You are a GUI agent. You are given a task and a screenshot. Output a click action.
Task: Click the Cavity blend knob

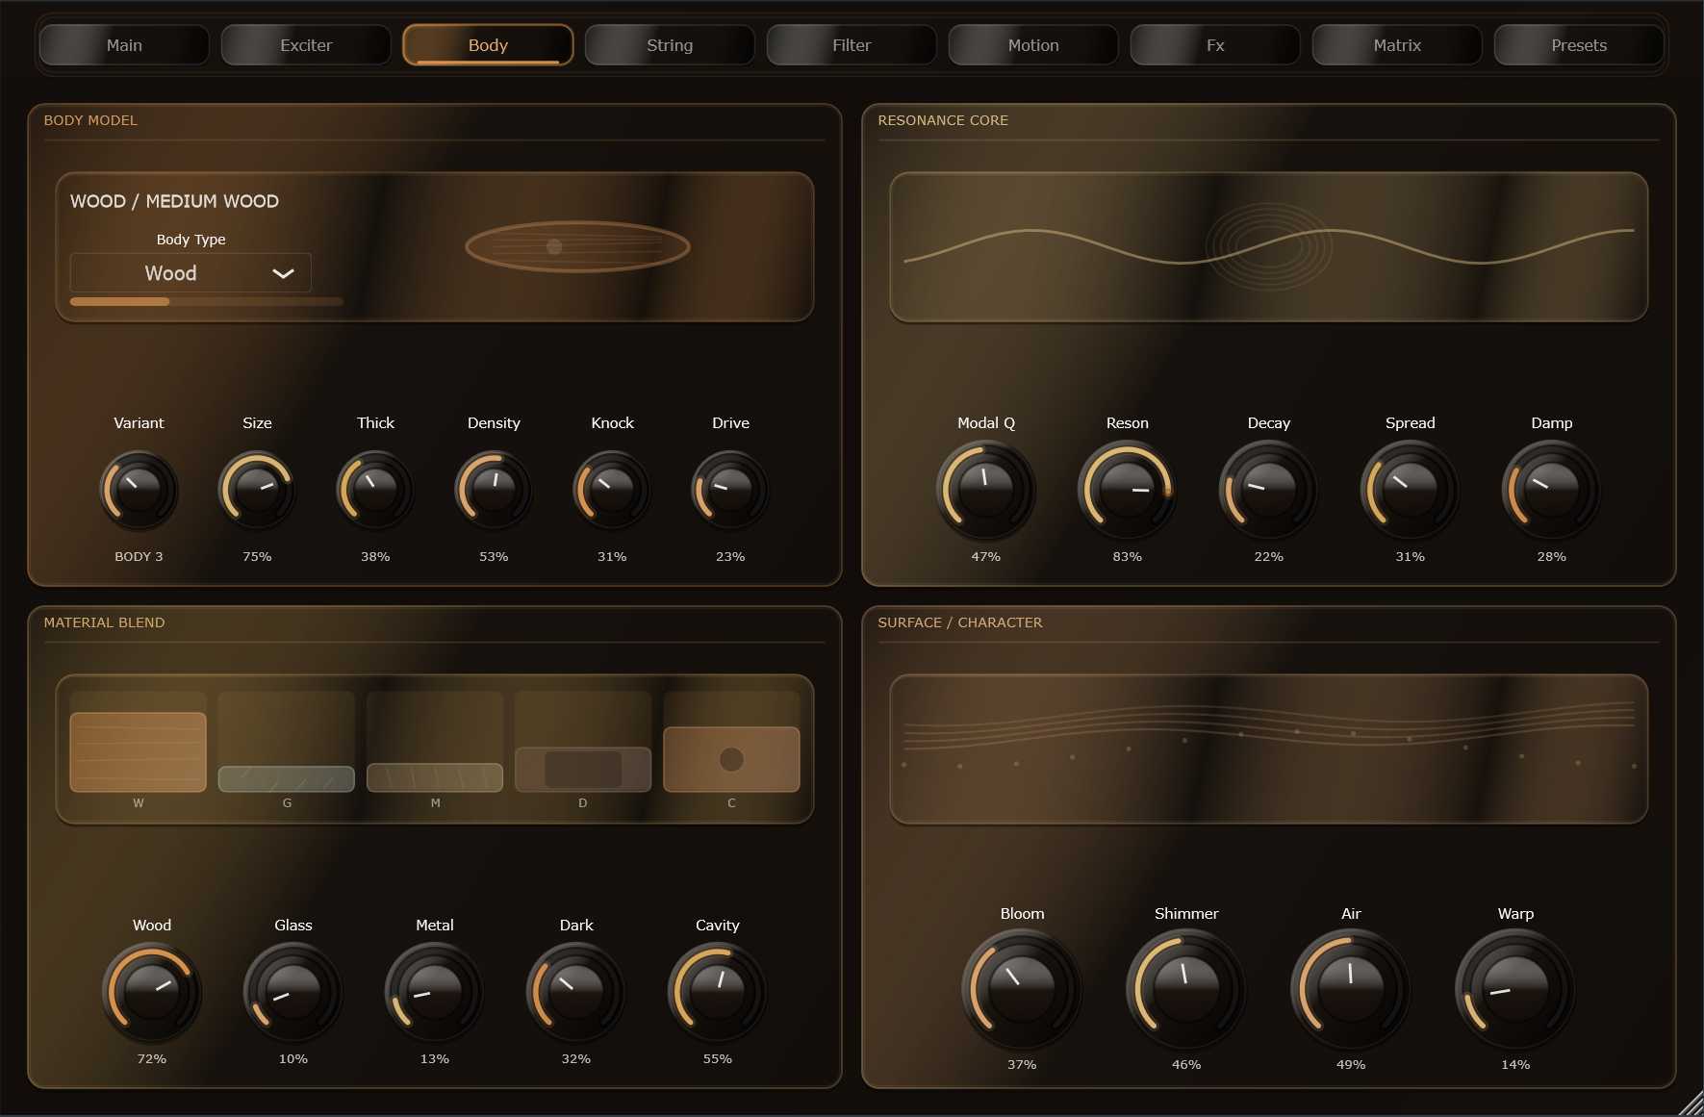(718, 992)
